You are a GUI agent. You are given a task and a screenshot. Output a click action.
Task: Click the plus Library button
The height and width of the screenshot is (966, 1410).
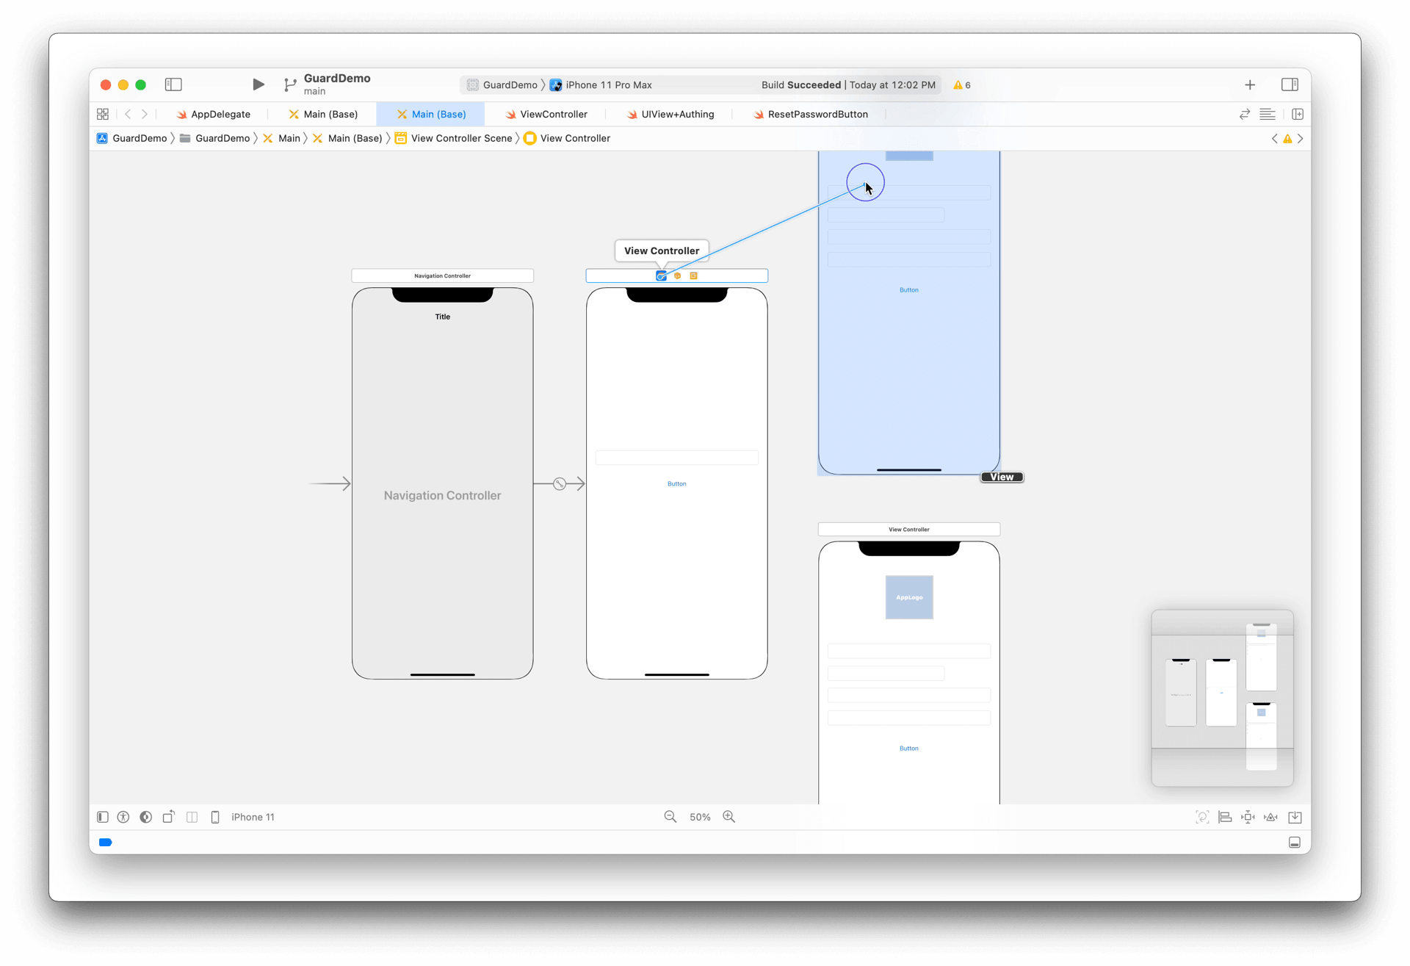[1250, 84]
